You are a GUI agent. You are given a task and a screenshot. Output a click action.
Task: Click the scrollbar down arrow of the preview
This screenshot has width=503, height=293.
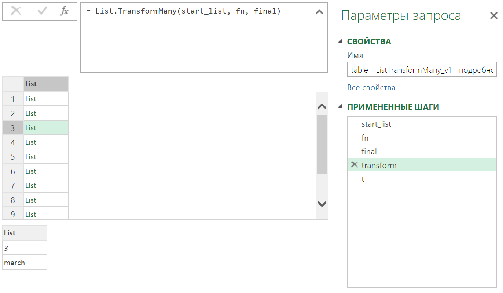322,204
